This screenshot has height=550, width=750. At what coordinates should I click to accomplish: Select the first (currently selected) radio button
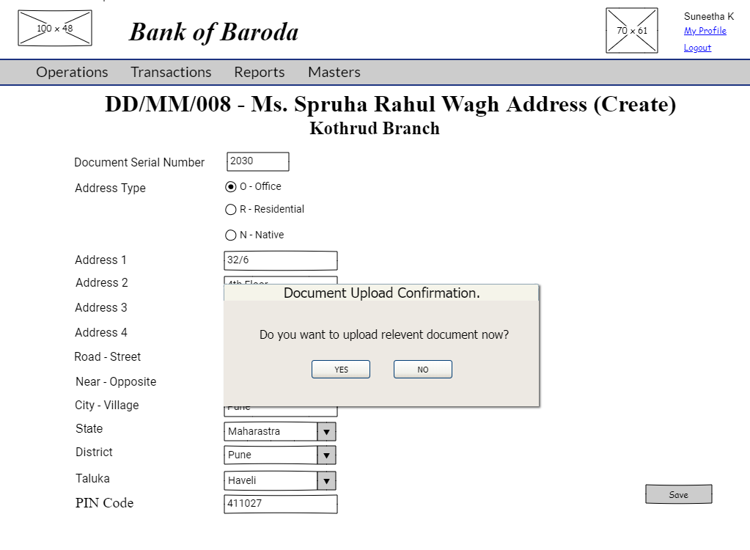230,186
